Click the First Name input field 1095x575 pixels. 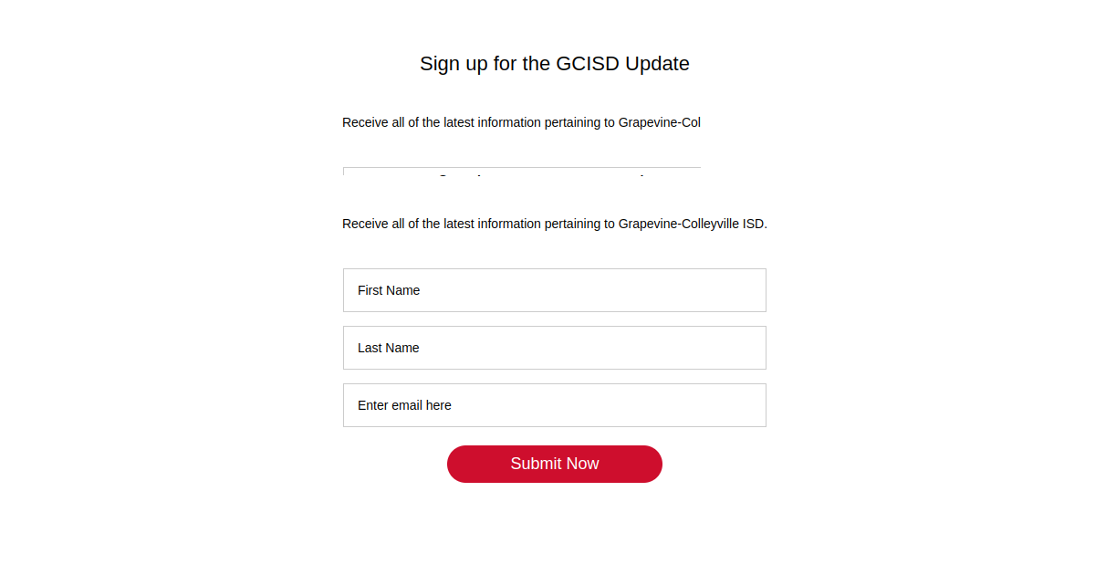click(x=554, y=290)
